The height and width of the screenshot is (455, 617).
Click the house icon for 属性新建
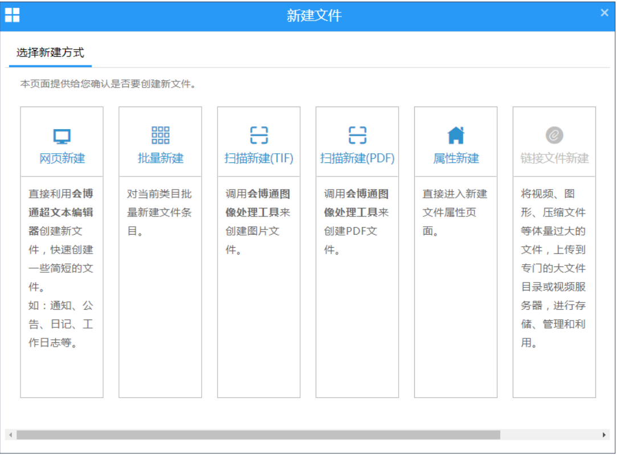click(456, 136)
